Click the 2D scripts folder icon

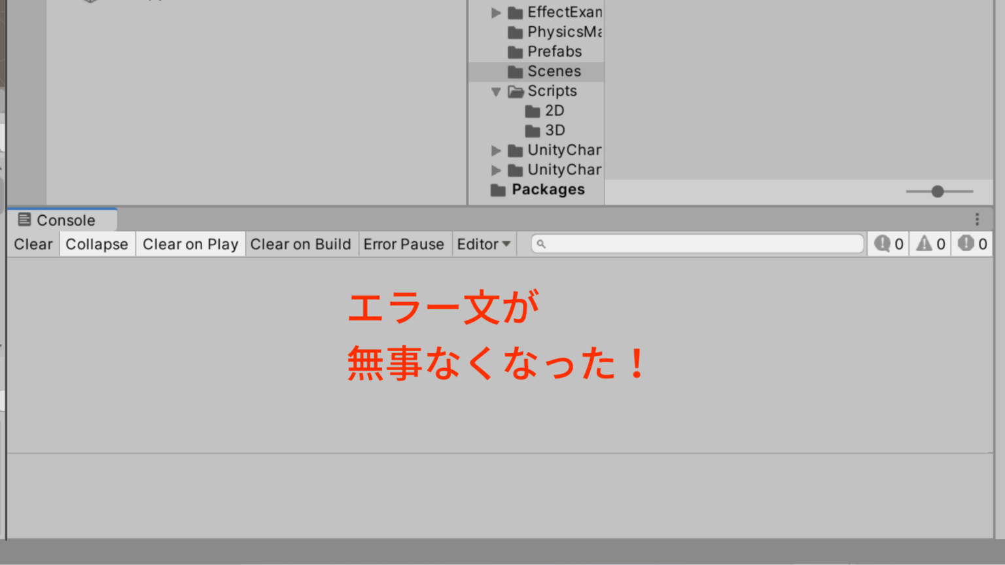click(x=533, y=111)
